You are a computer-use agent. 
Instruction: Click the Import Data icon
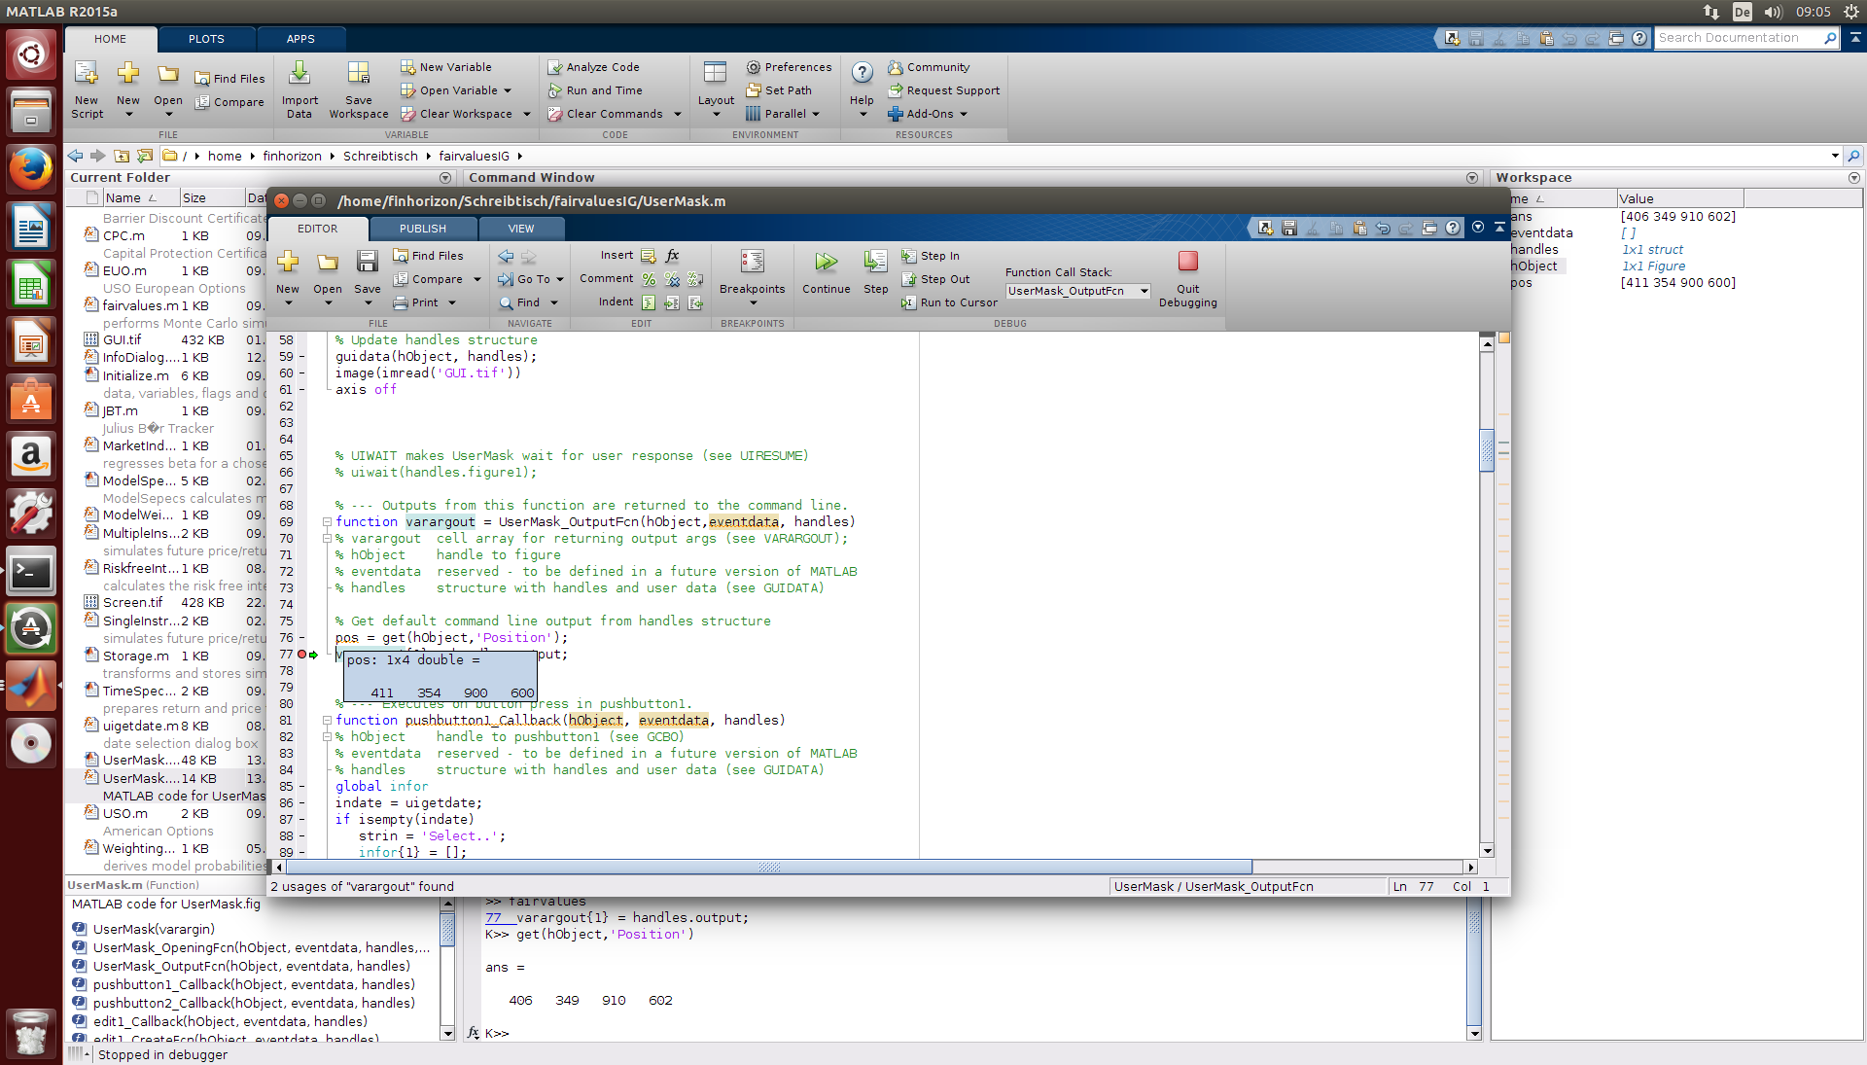pyautogui.click(x=299, y=73)
